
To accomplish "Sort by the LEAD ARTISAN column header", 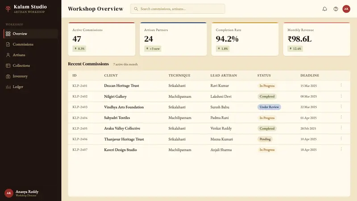I will (224, 75).
